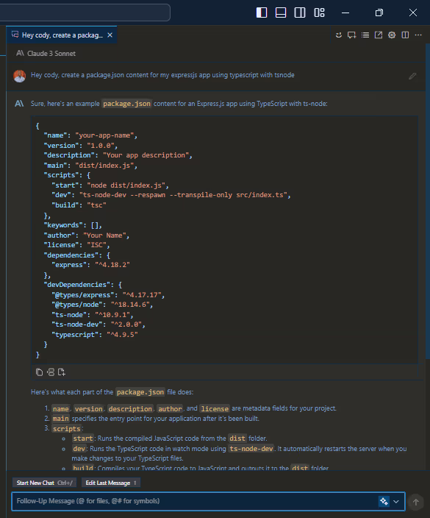Open the chat history list icon
Image resolution: width=430 pixels, height=518 pixels.
coord(365,35)
